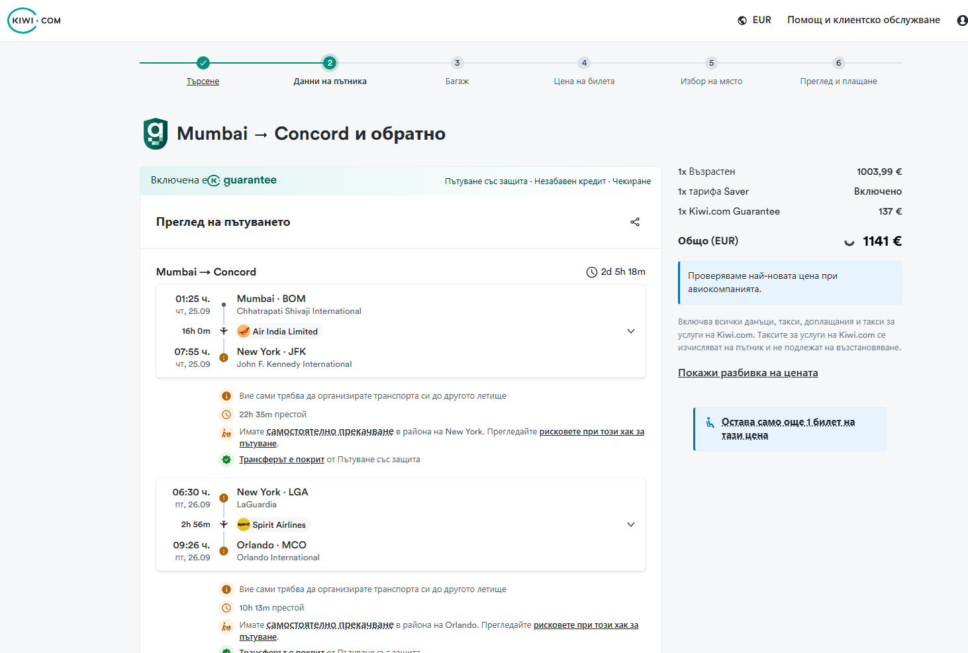This screenshot has width=968, height=653.
Task: Open самостоятелно прекачване link in Orlando notice
Action: pyautogui.click(x=330, y=625)
